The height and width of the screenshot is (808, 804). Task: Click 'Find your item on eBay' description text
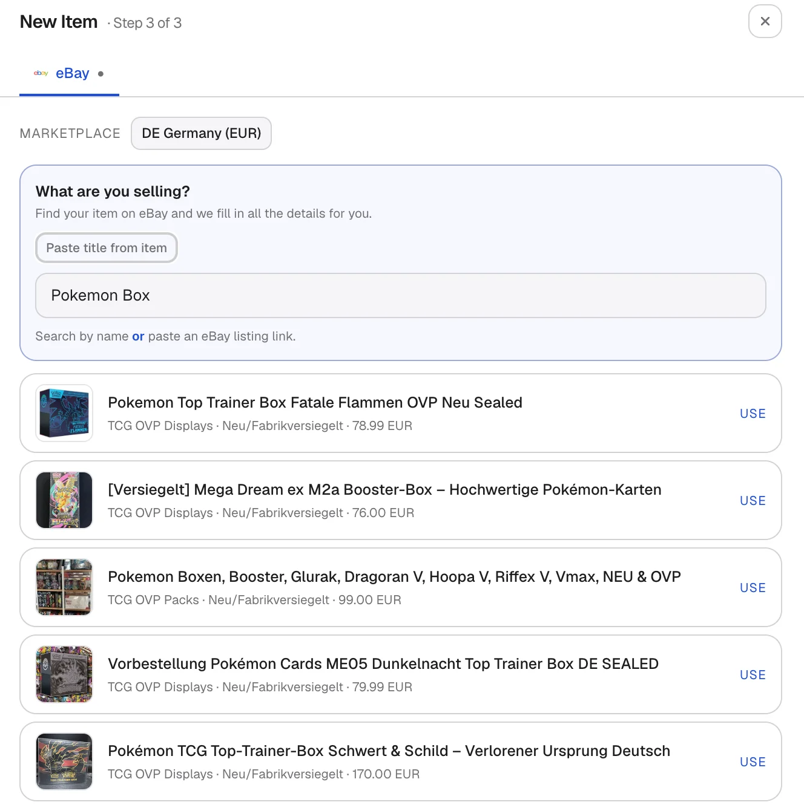point(203,213)
